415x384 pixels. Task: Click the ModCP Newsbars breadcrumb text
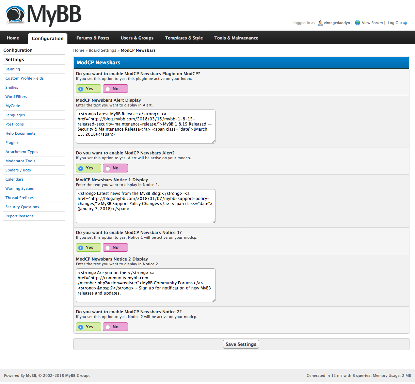[x=138, y=50]
